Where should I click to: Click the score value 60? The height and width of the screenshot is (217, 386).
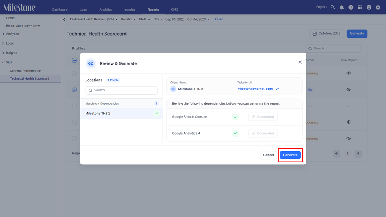[x=310, y=89]
